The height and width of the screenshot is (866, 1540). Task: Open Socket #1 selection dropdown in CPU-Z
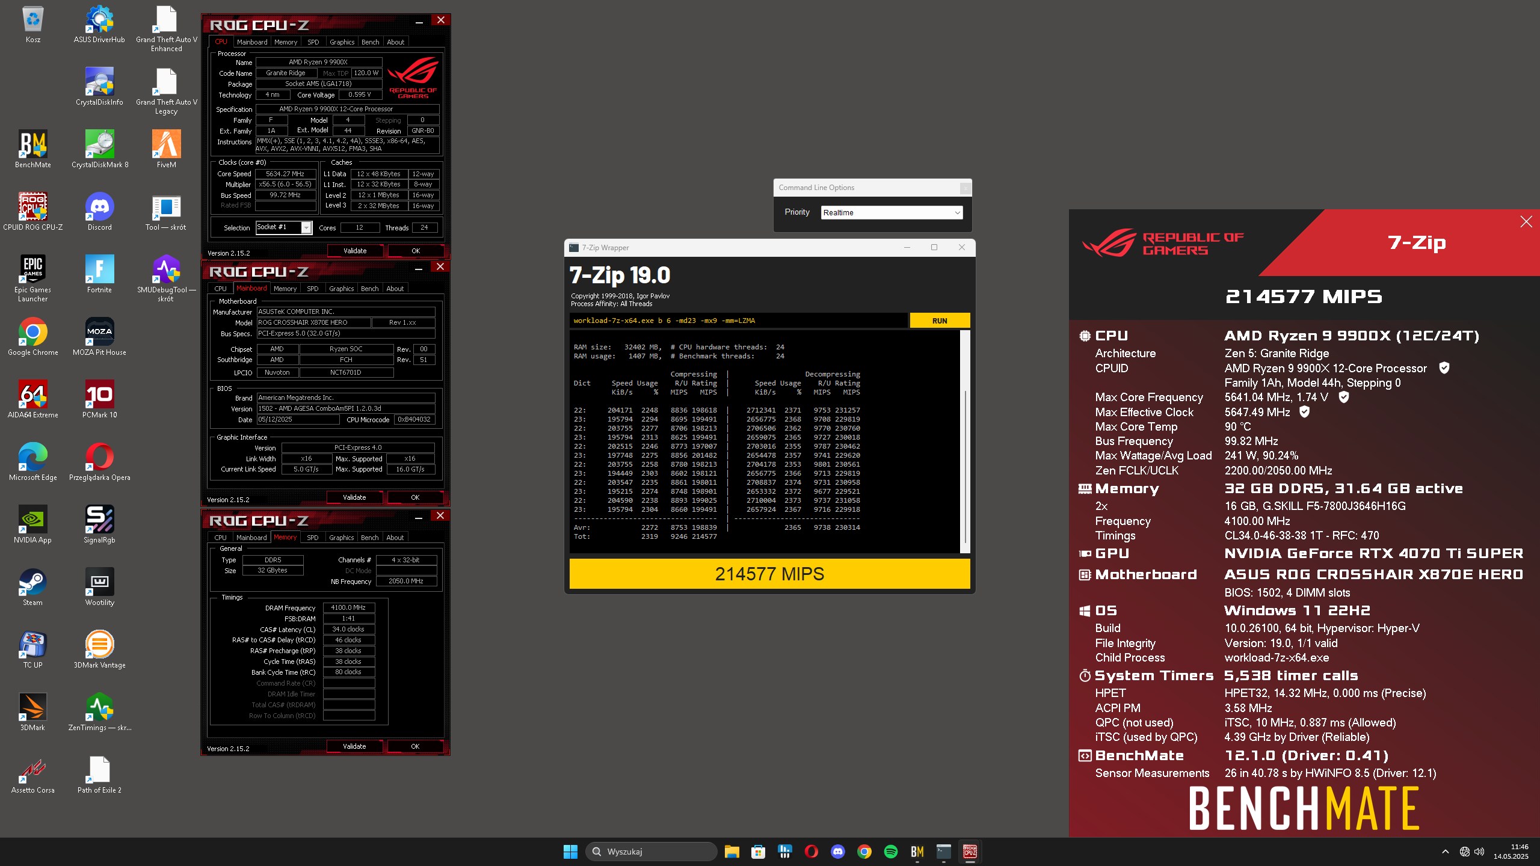tap(283, 227)
